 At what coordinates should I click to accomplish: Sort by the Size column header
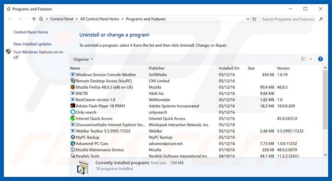point(251,68)
